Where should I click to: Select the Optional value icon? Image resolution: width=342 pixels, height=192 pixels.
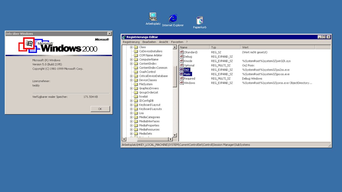(181, 65)
